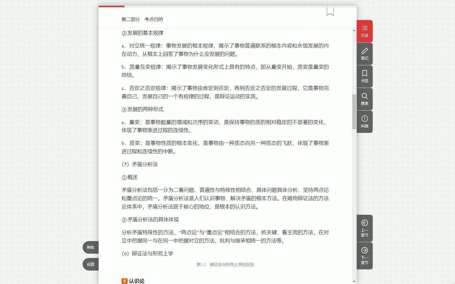Click heading （5）矛盾分析法
The height and width of the screenshot is (284, 455).
tap(140, 164)
